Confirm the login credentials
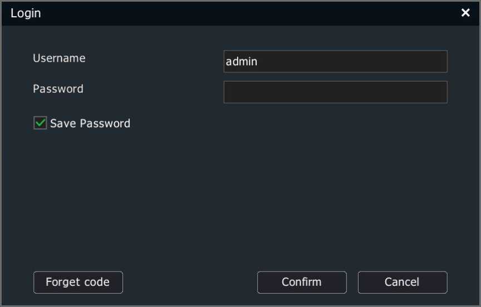 point(302,282)
